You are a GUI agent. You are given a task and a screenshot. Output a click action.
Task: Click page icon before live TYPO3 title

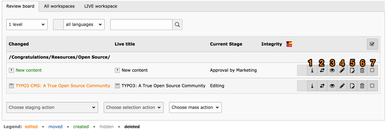click(117, 86)
